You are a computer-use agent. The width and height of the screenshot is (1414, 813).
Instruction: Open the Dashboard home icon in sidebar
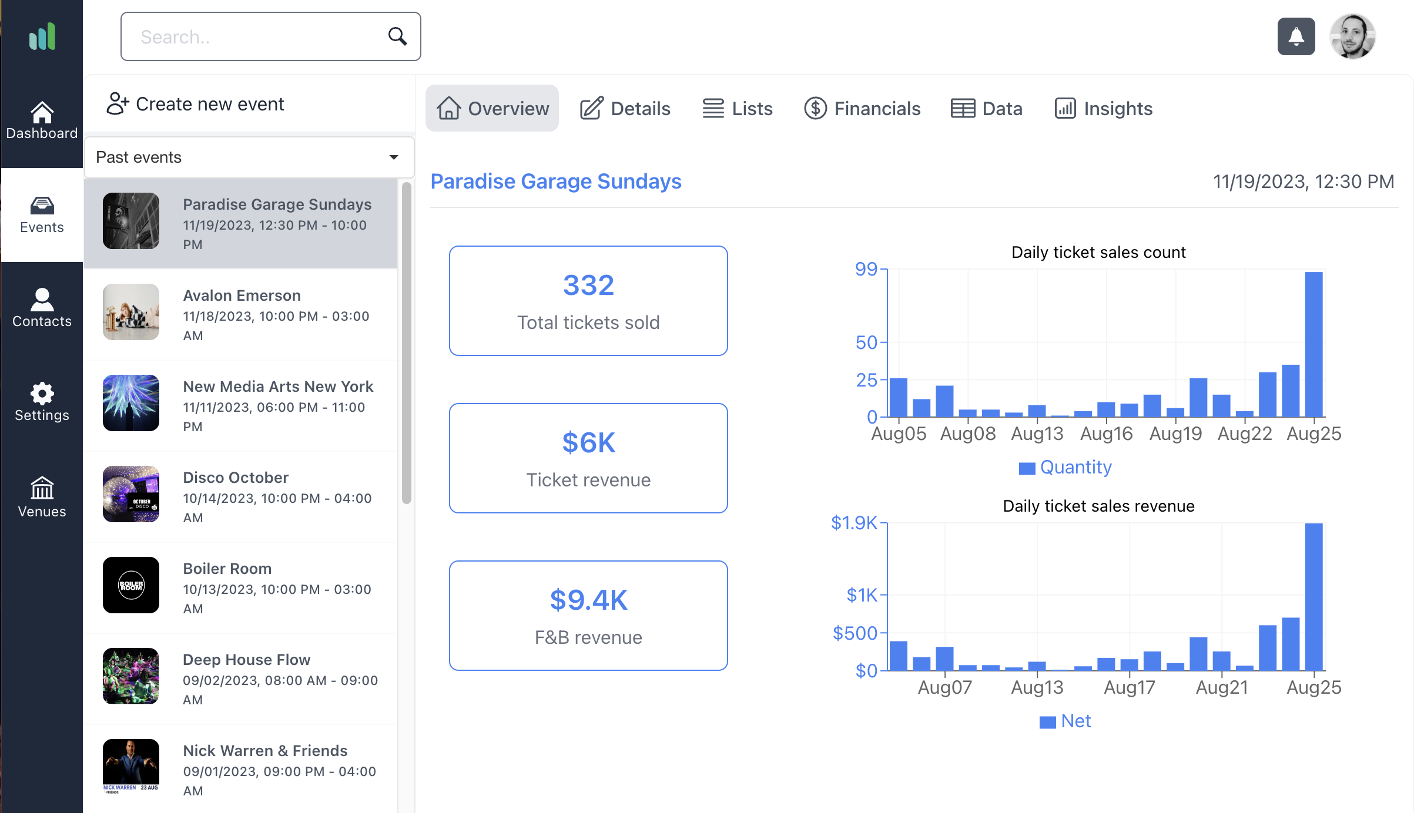(42, 112)
